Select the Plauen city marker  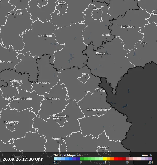pos(102,57)
